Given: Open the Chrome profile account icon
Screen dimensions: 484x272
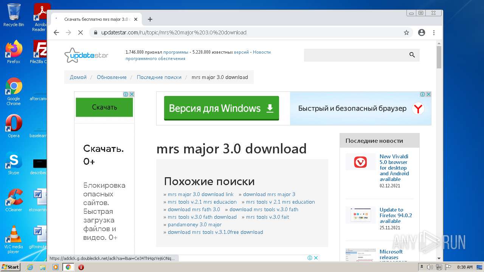Looking at the screenshot, I should tap(422, 32).
